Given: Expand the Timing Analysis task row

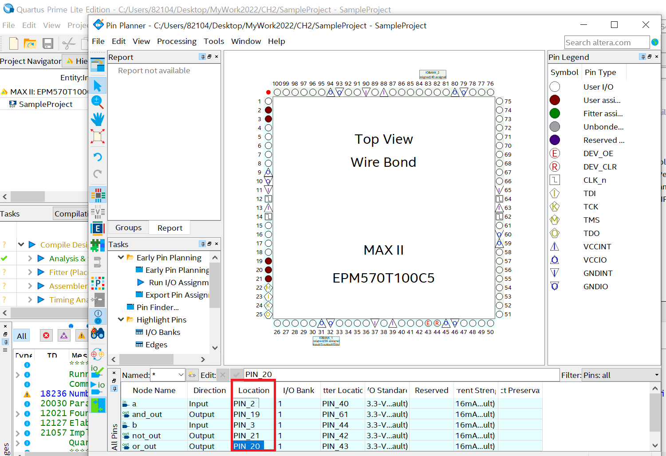Looking at the screenshot, I should pos(30,299).
